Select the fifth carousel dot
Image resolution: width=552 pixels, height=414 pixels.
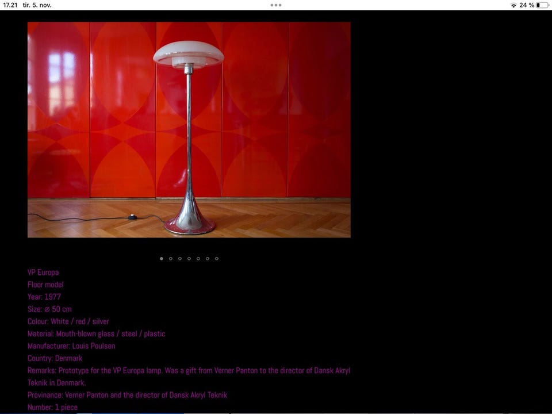(x=198, y=259)
